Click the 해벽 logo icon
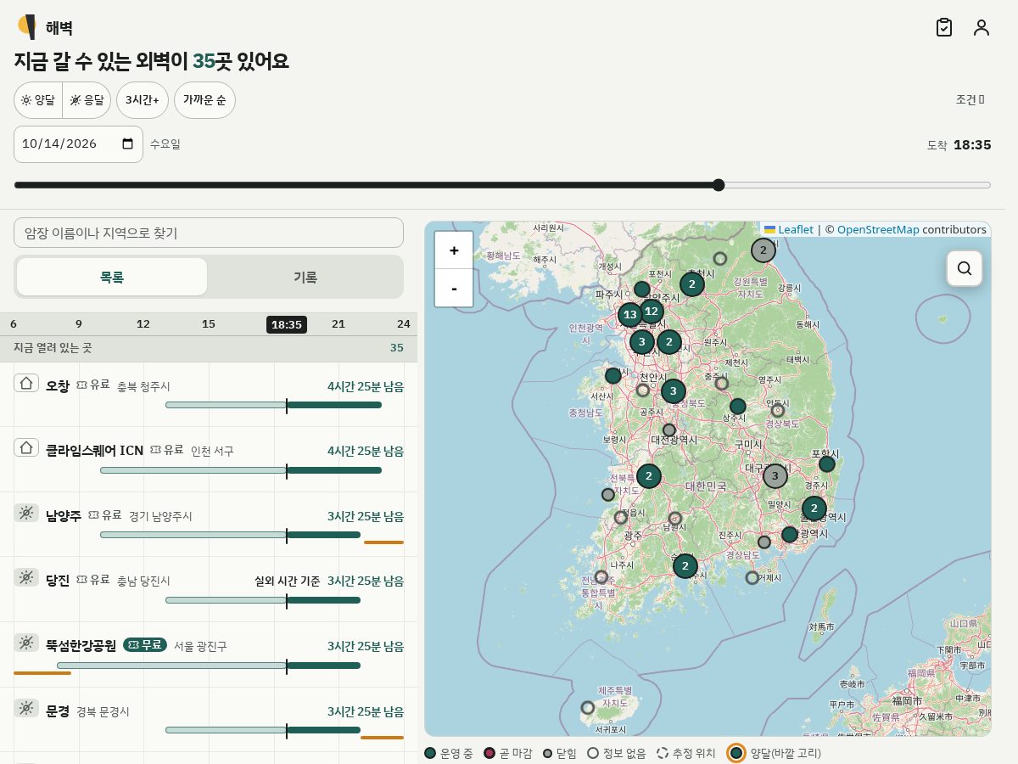This screenshot has height=764, width=1018. click(x=27, y=27)
